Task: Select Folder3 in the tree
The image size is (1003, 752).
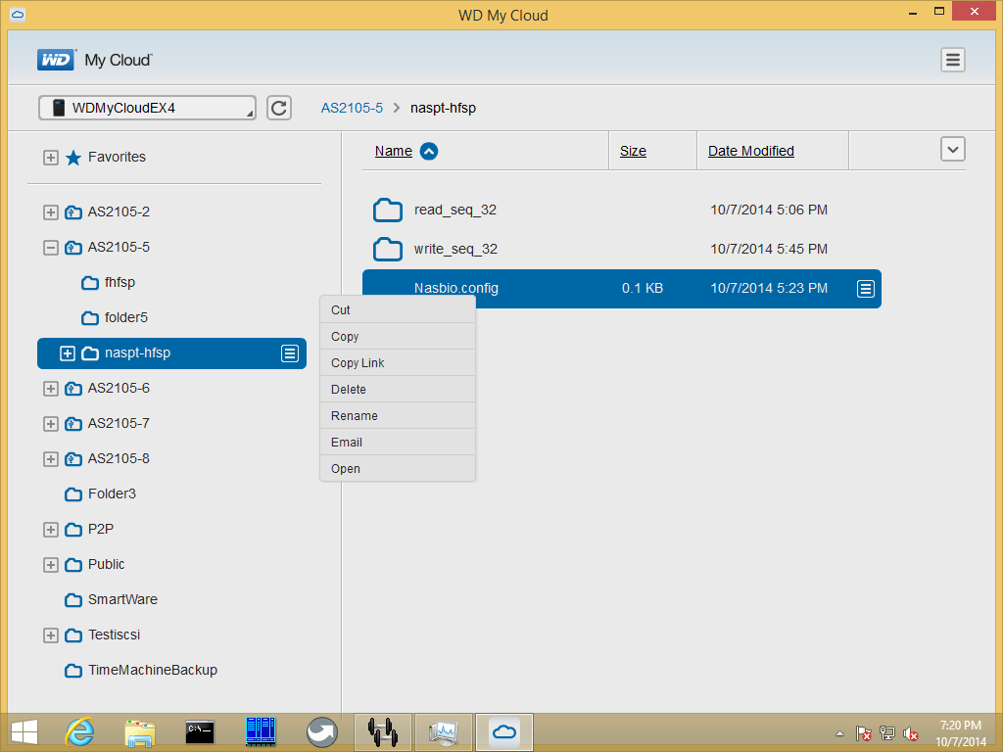Action: [112, 493]
